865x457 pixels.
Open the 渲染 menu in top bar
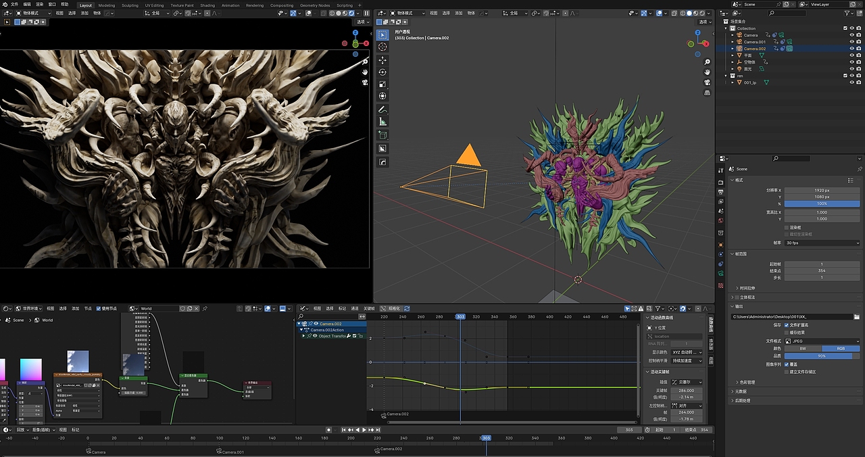40,4
